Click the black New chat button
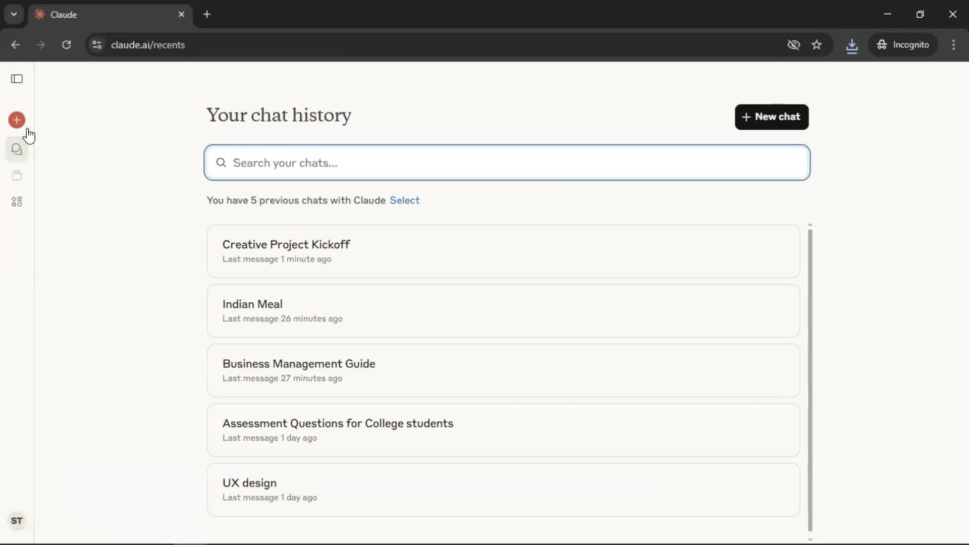The image size is (969, 545). [772, 117]
